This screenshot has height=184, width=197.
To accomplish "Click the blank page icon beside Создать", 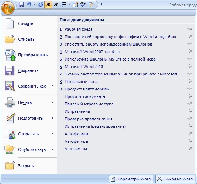I will click(x=10, y=23).
